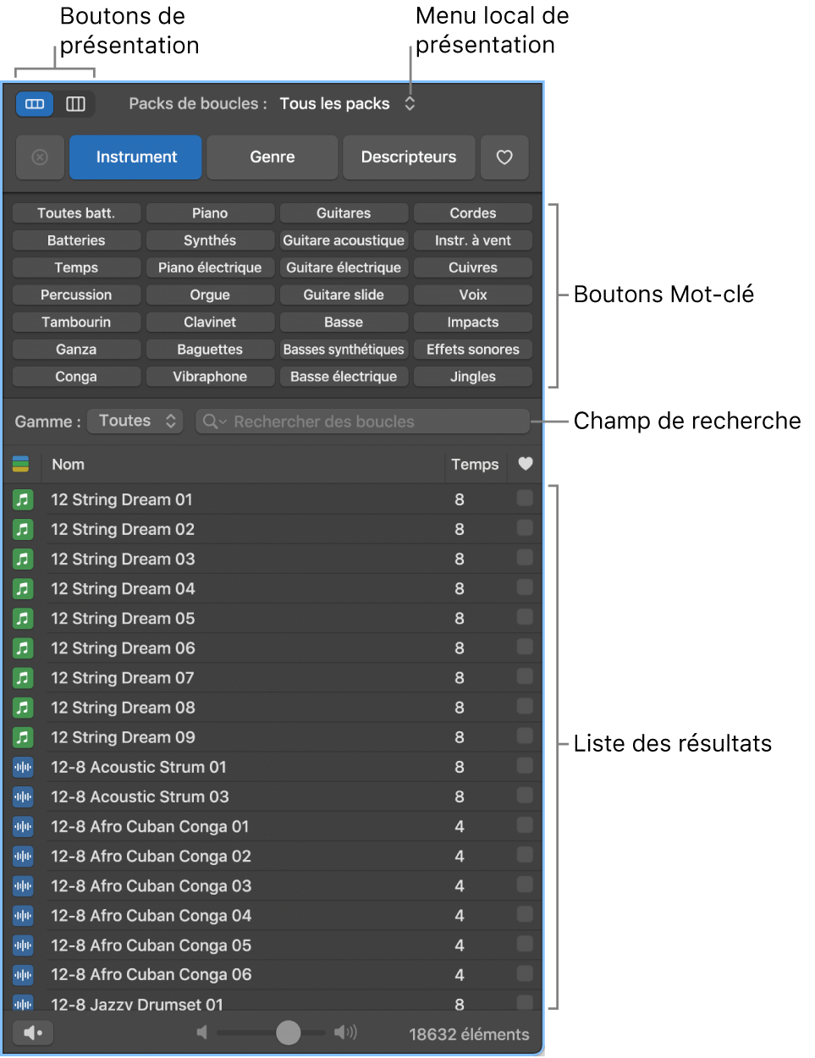This screenshot has width=815, height=1058.
Task: Click the speaker preview icon at bottom-left
Action: (33, 1033)
